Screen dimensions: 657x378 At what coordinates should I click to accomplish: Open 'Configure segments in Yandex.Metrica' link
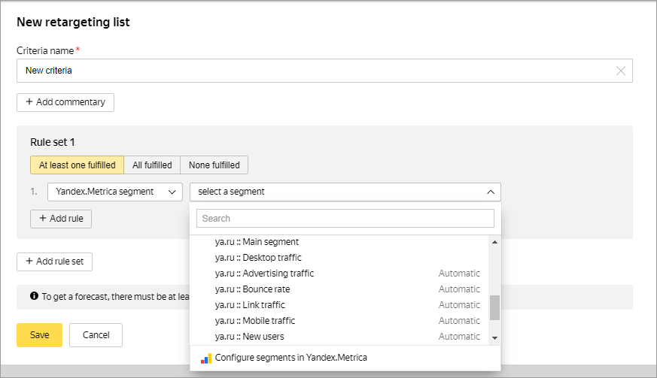pyautogui.click(x=290, y=358)
